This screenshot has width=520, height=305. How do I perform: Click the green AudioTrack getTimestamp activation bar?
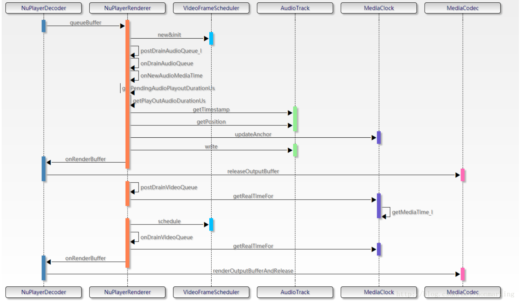[x=295, y=118]
